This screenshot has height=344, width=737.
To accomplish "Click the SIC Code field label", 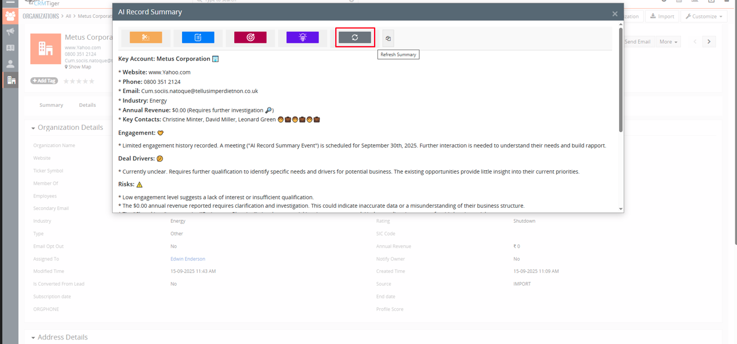I will click(x=386, y=234).
